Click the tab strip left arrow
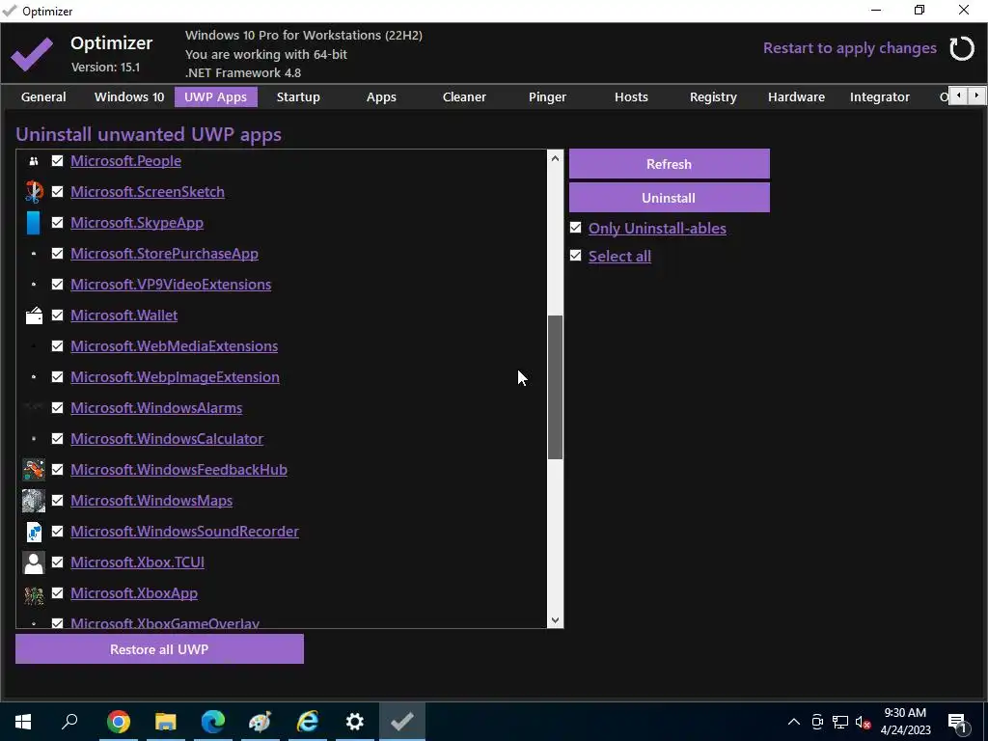The width and height of the screenshot is (988, 741). (958, 96)
